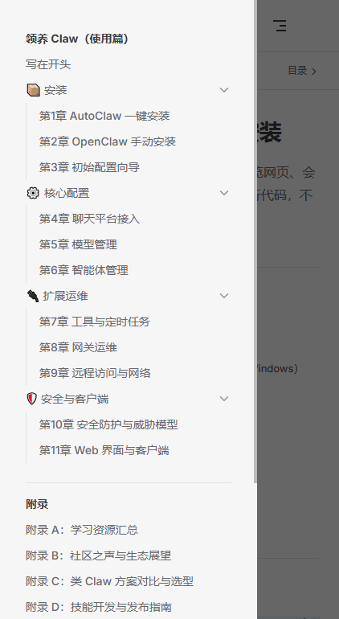Go to 第2章 OpenClaw 手动安装
The image size is (339, 619).
[108, 141]
